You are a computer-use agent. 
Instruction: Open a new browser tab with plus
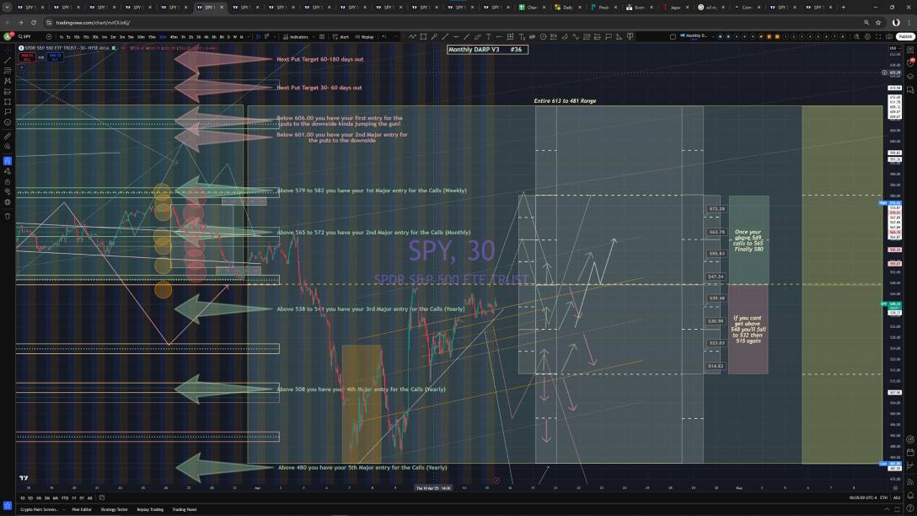844,7
